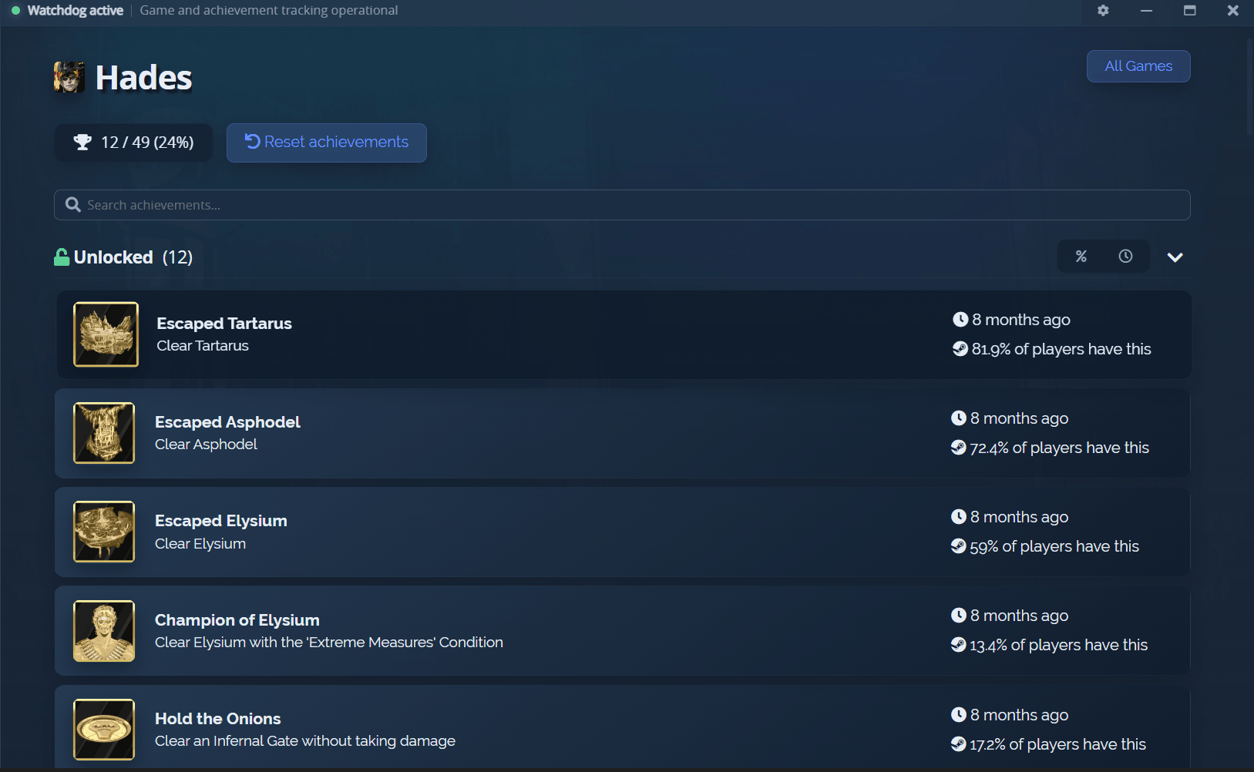Open the Escaped Elysium achievement thumbnail
This screenshot has height=772, width=1254.
click(104, 532)
